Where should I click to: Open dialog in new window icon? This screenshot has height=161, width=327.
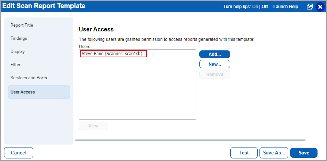point(310,7)
